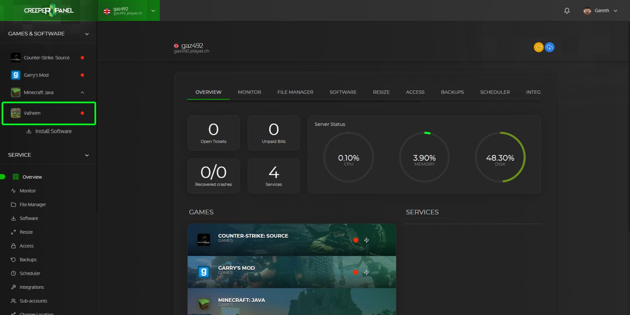Open the Backups tab
Screen dimensions: 630x315
click(x=453, y=92)
